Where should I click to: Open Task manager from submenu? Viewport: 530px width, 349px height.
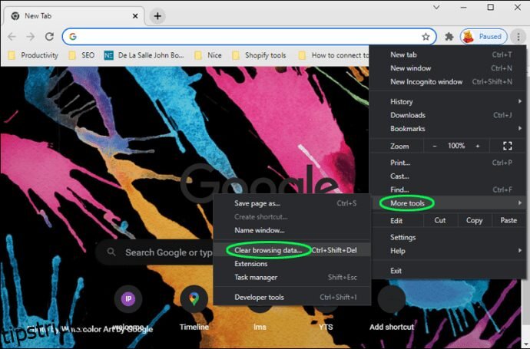pos(256,277)
